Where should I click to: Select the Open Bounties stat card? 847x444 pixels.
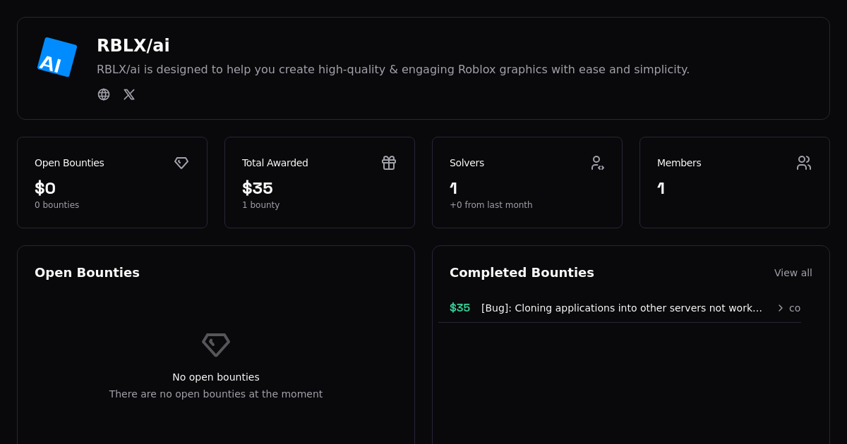[112, 183]
